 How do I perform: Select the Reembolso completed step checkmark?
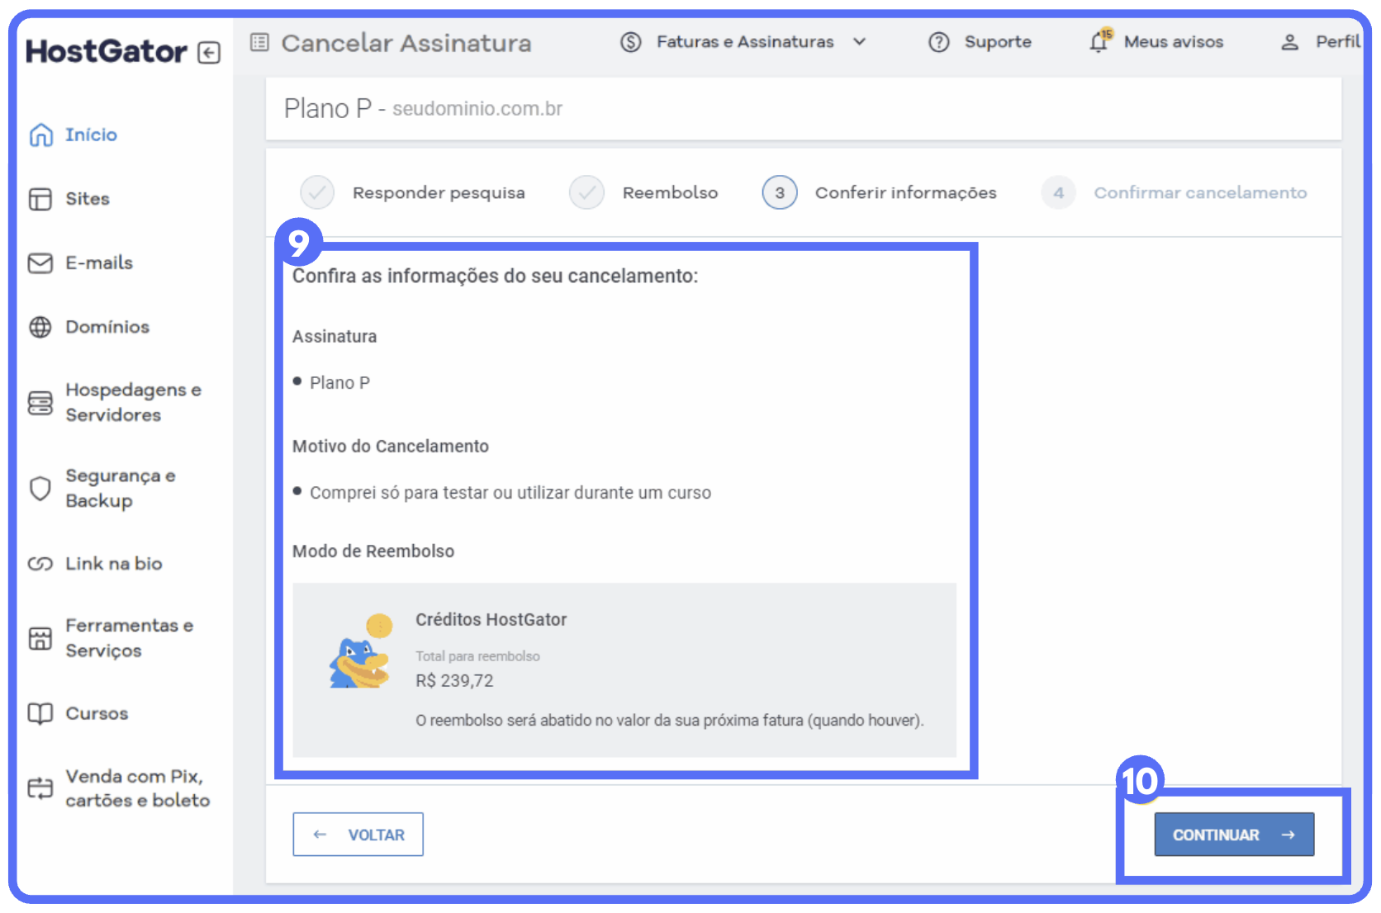(x=586, y=192)
